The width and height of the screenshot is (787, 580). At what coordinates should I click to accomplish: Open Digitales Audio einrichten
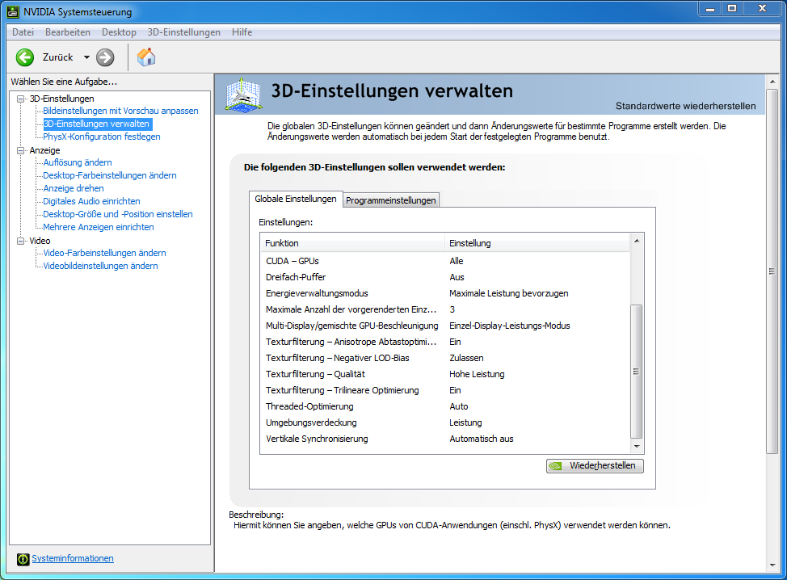point(91,201)
